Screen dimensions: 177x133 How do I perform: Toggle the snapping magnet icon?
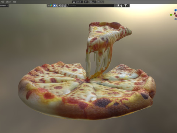coord(91,2)
